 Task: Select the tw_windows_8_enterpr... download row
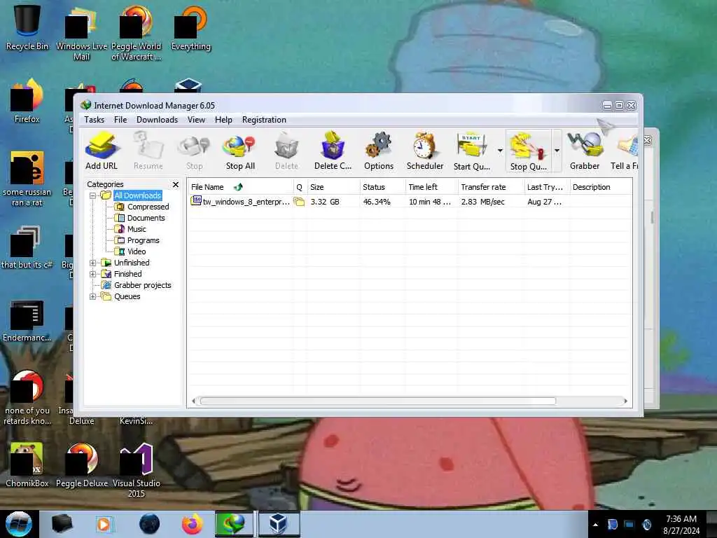(410, 202)
